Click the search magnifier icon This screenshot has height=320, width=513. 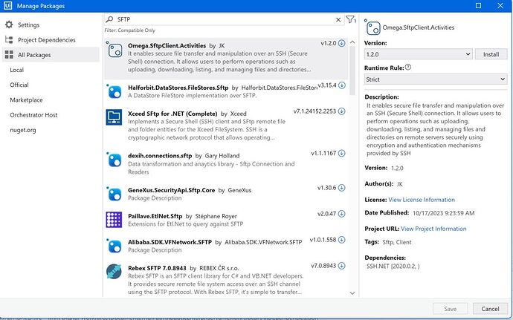pos(109,19)
